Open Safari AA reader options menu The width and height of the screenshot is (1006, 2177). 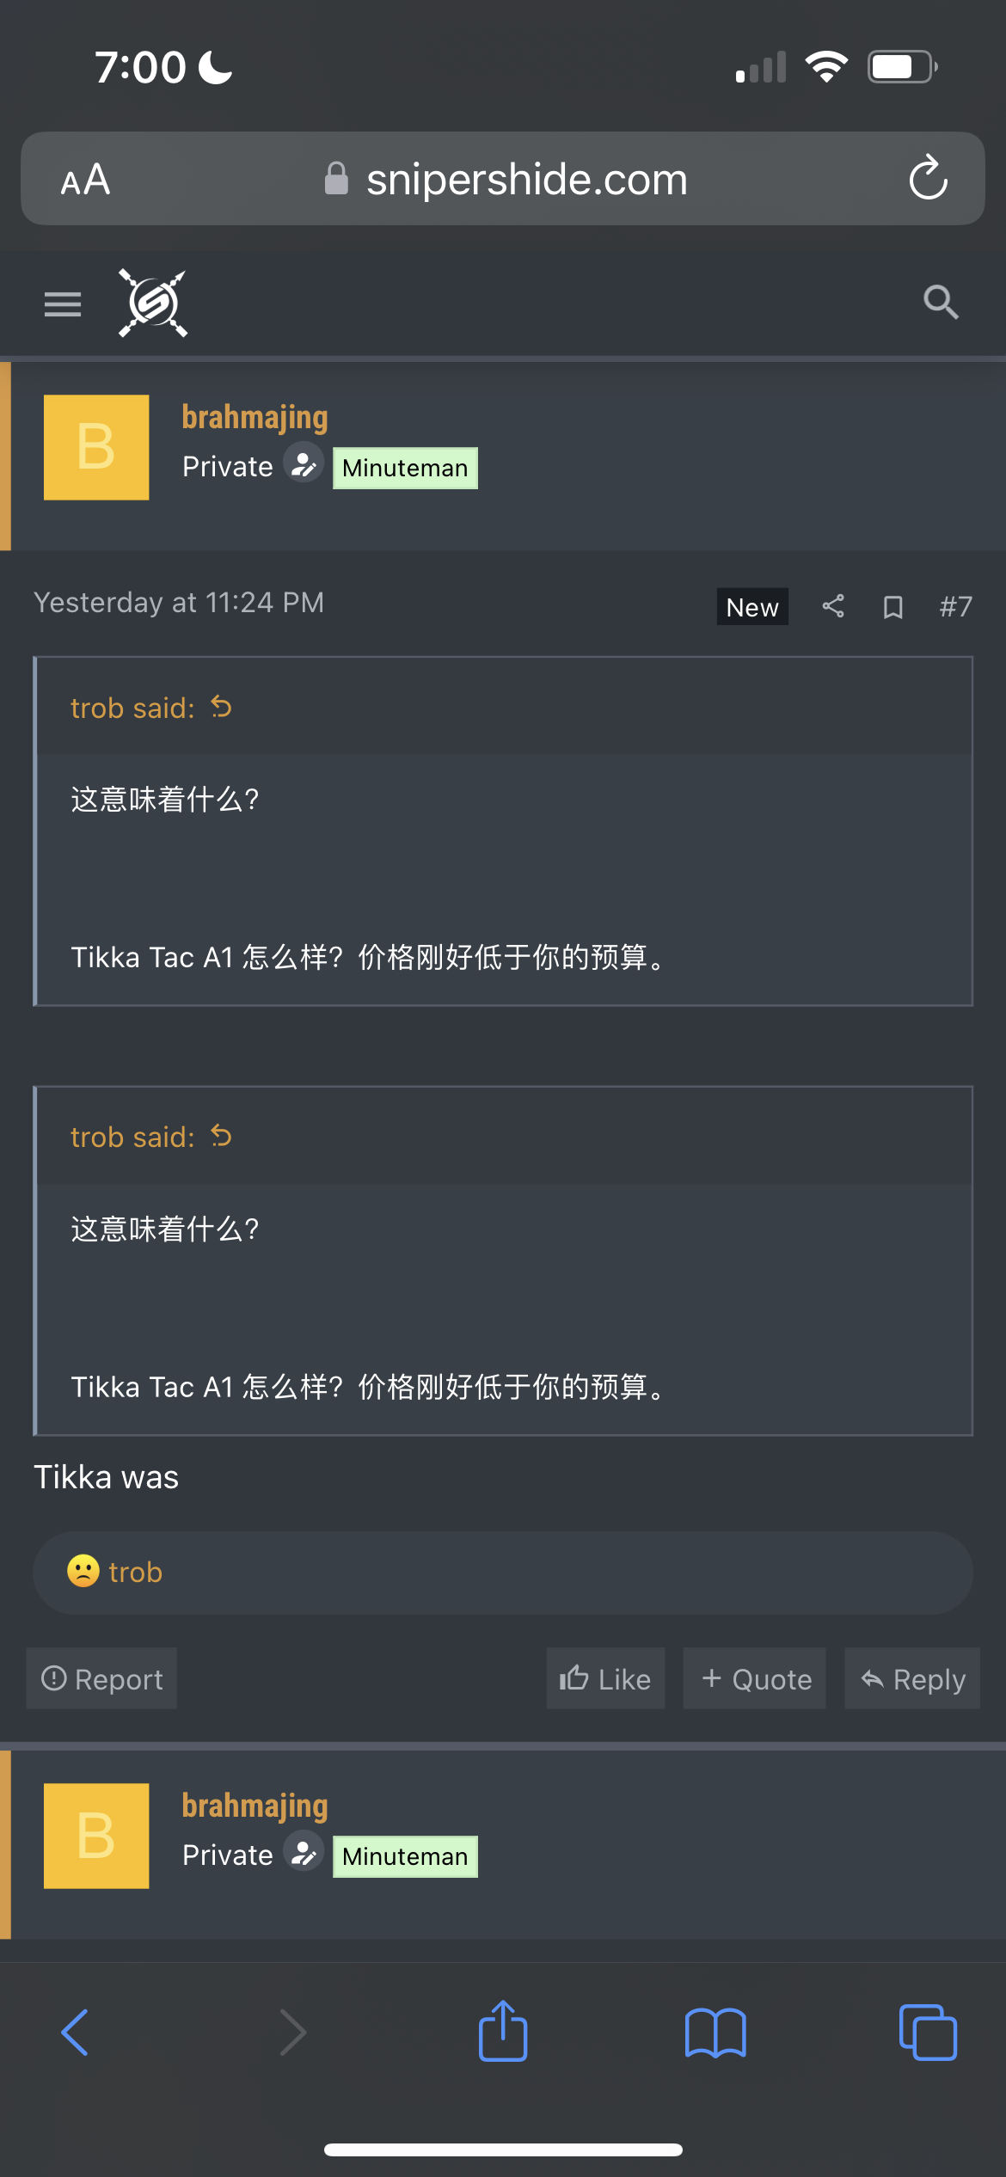click(x=85, y=180)
